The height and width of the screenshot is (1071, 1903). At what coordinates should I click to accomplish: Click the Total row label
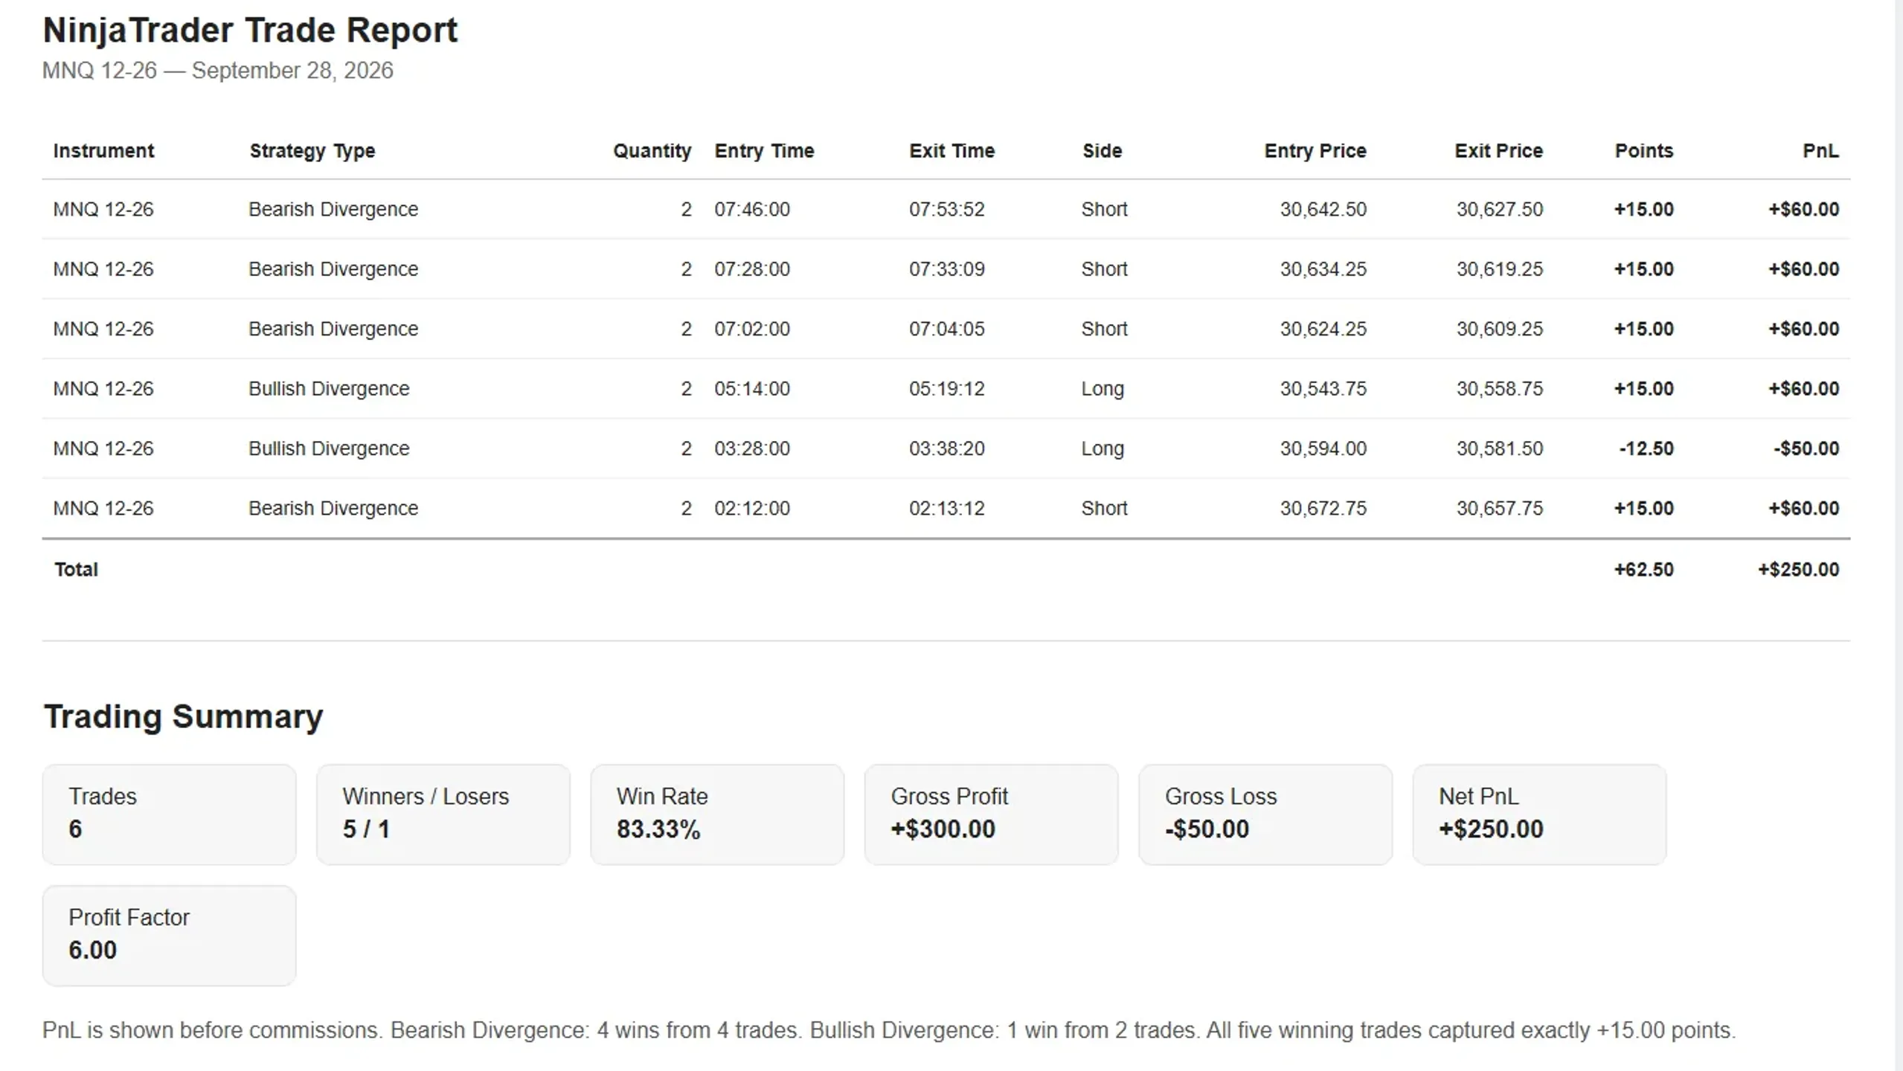coord(76,570)
